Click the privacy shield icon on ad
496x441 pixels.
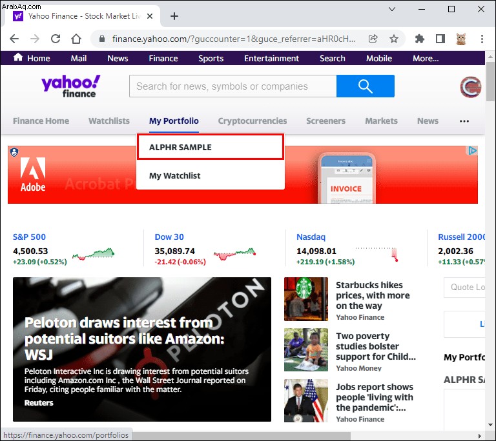[14, 152]
